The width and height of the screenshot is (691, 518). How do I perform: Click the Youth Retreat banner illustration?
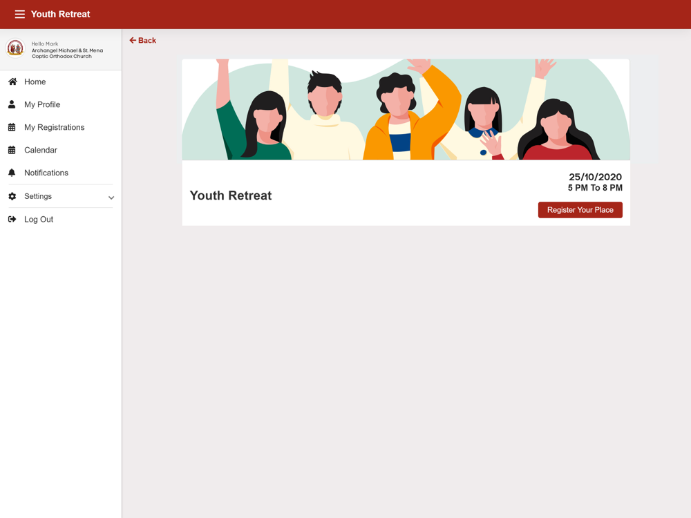406,109
